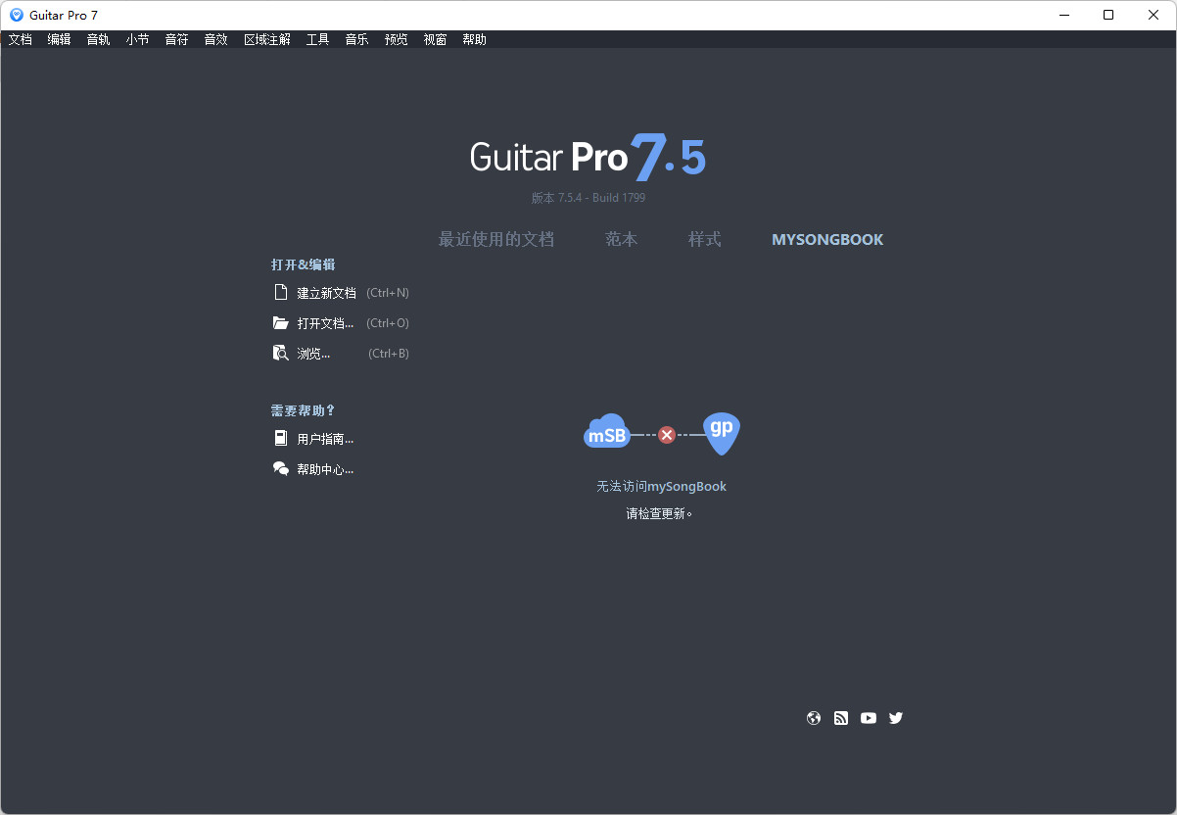Image resolution: width=1177 pixels, height=815 pixels.
Task: Open the YouTube icon
Action: point(869,718)
